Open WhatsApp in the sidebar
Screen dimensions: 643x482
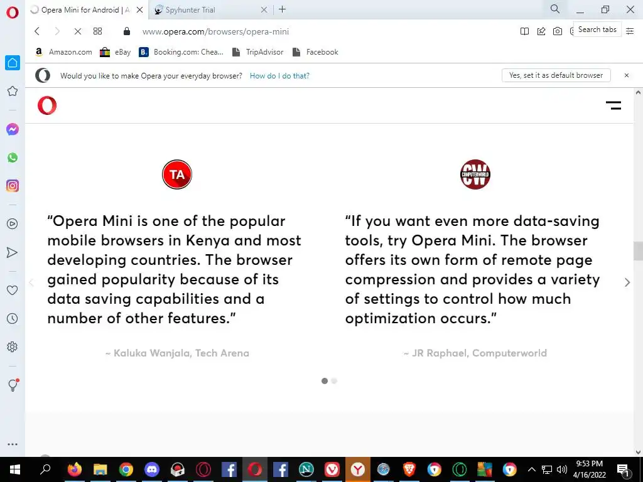click(x=13, y=158)
